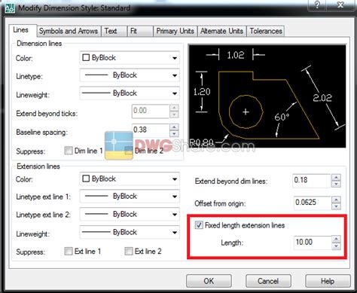
Task: Toggle the Suppress Dim line 2 checkbox
Action: (x=129, y=151)
